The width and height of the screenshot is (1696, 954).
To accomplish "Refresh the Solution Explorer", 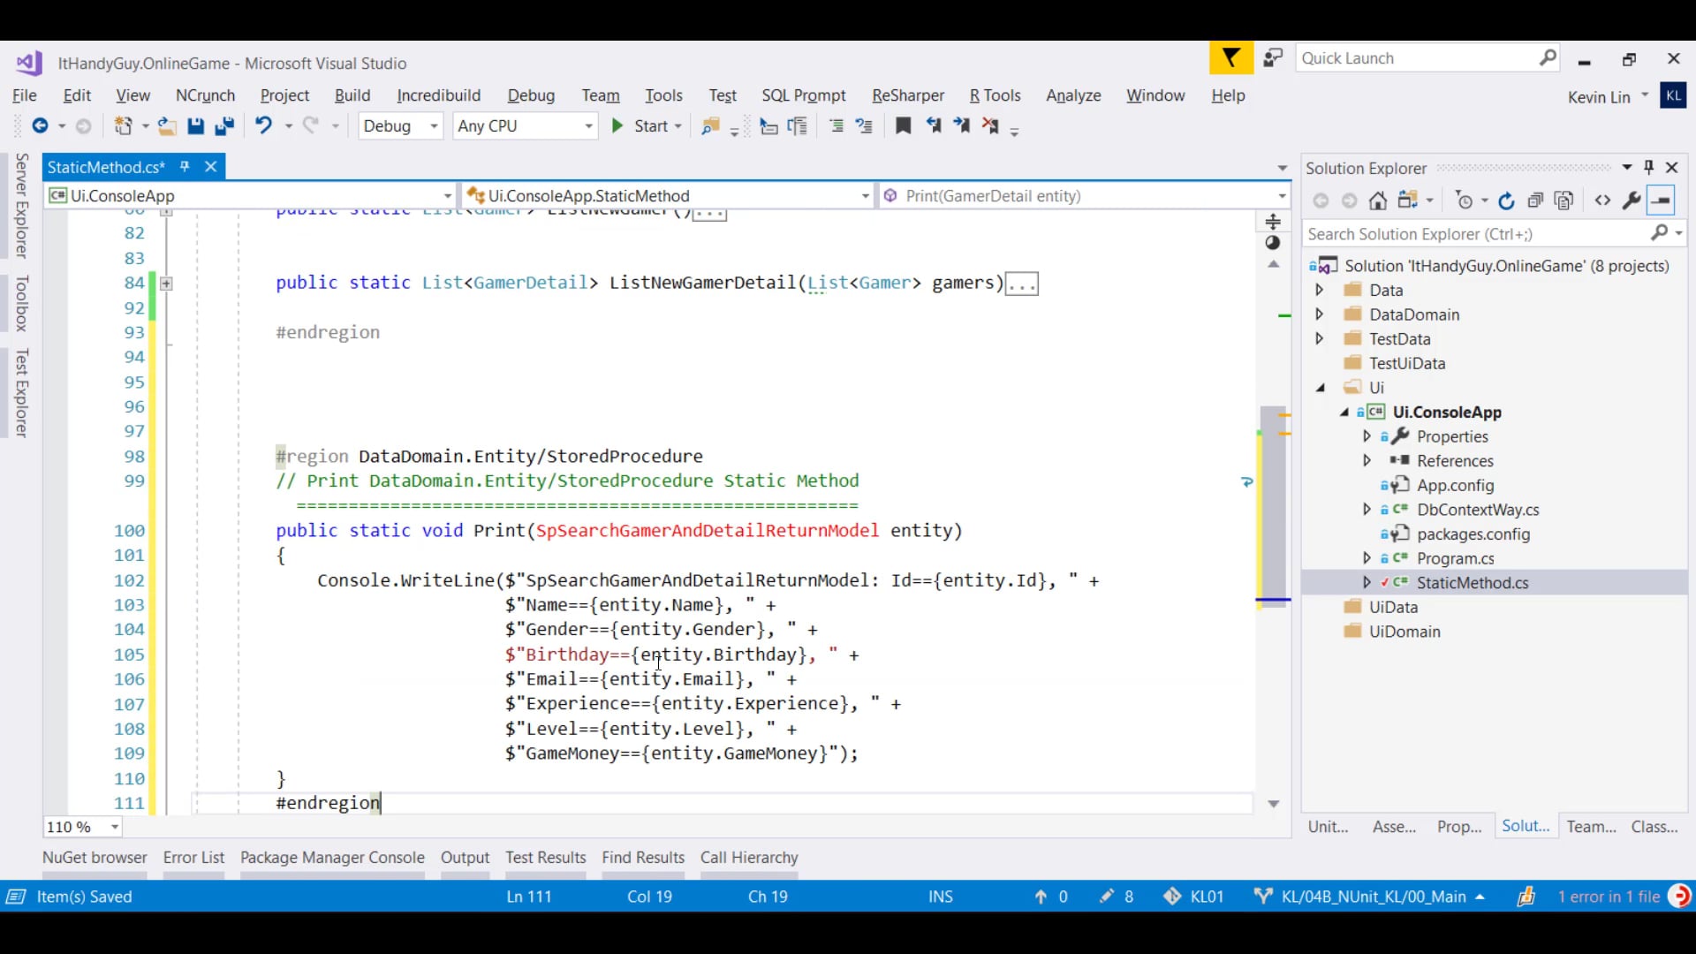I will [1507, 201].
